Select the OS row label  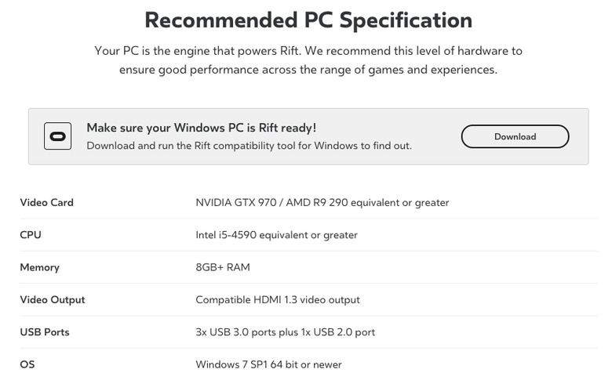(x=27, y=364)
